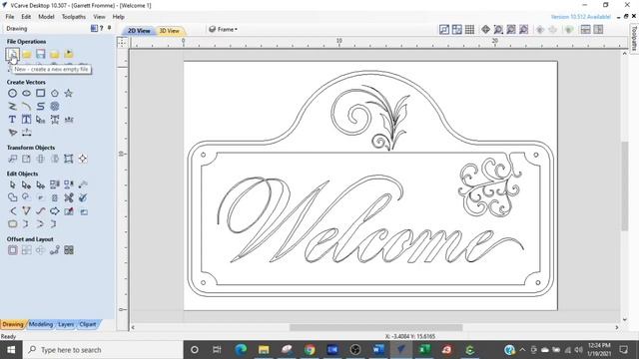
Task: Click the scroll right arrow
Action: tap(617, 327)
